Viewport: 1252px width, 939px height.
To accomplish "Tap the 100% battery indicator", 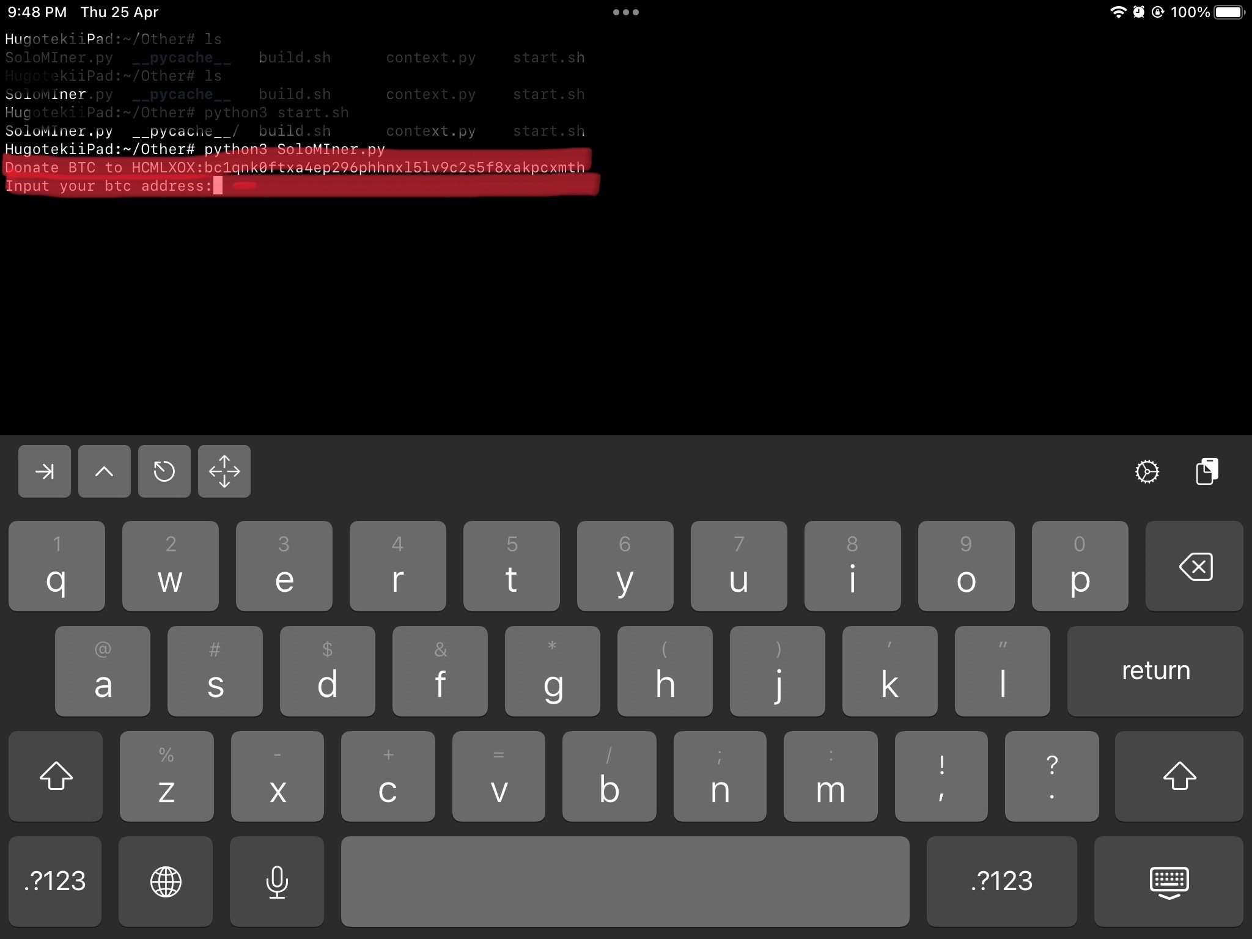I will (x=1207, y=12).
